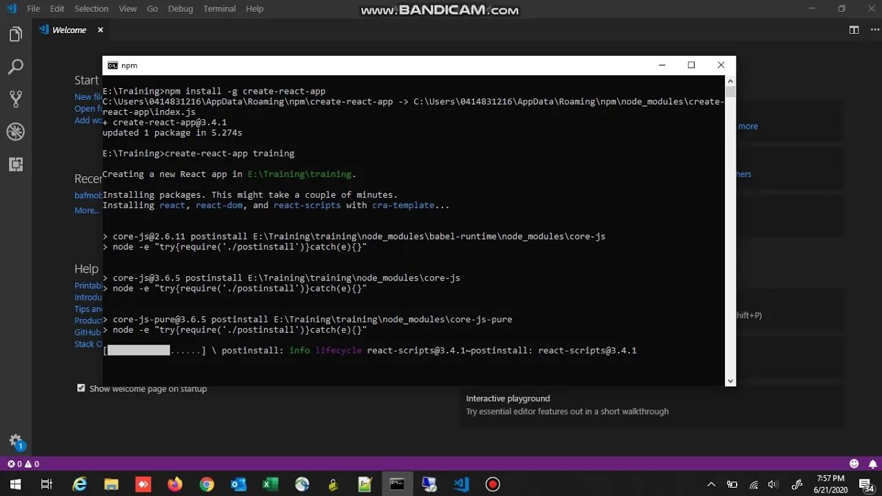Minimize the npm console window
The height and width of the screenshot is (496, 882).
pyautogui.click(x=661, y=65)
